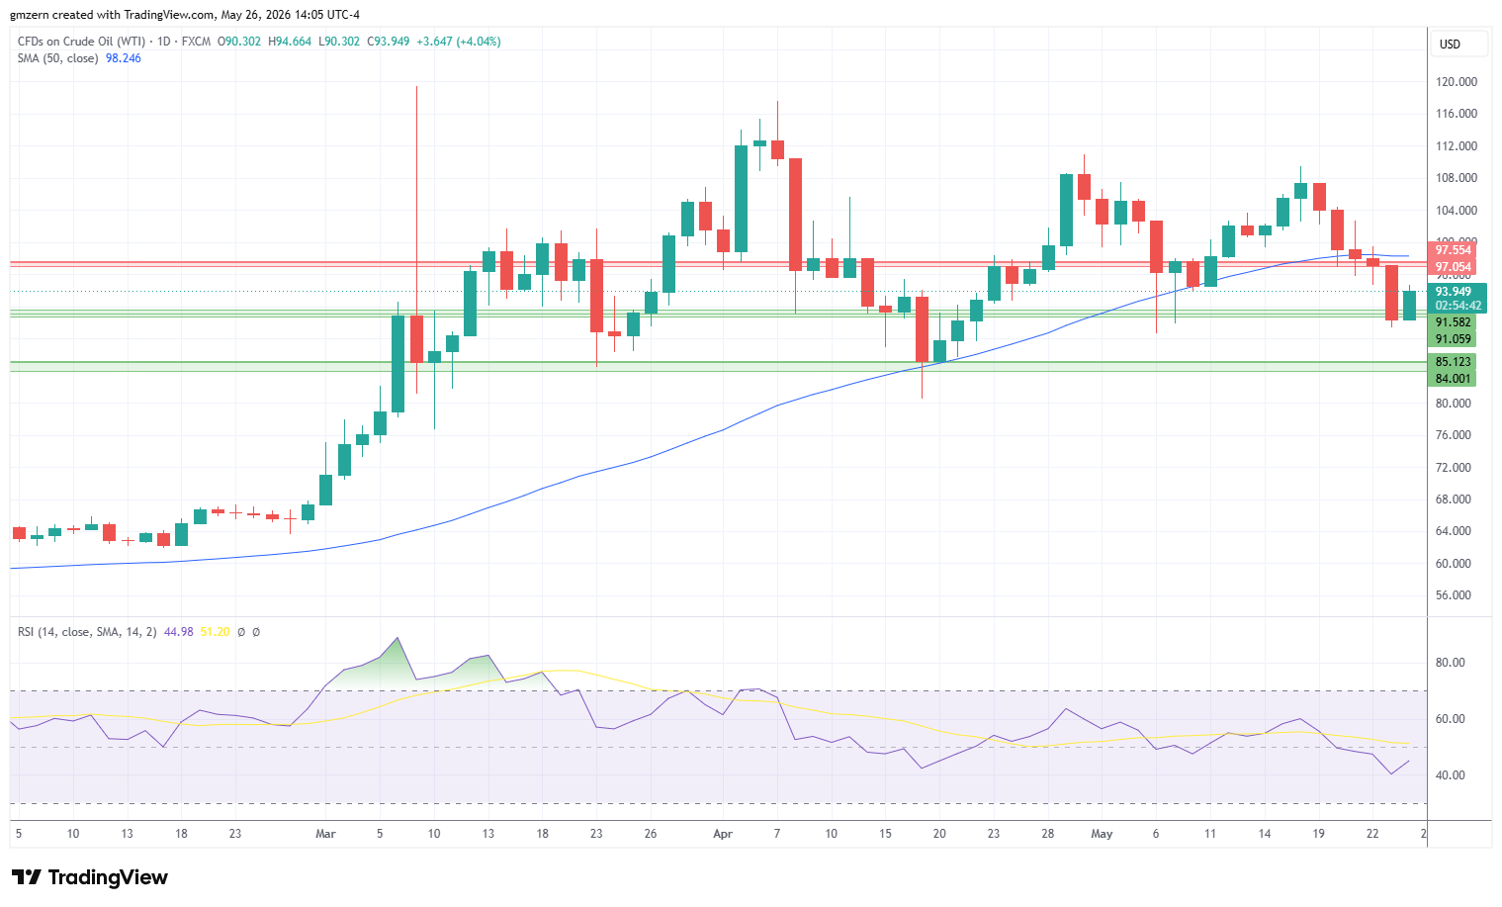Screen dimensions: 1502x907
Task: Click the Apr label on the date axis
Action: coord(723,834)
